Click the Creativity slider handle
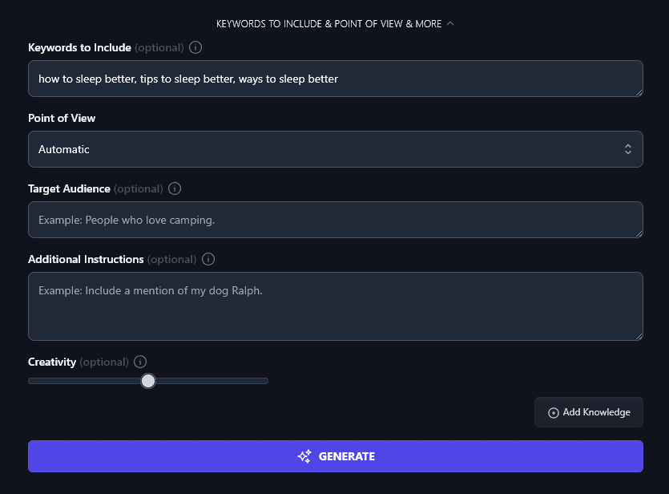This screenshot has width=669, height=494. (148, 381)
